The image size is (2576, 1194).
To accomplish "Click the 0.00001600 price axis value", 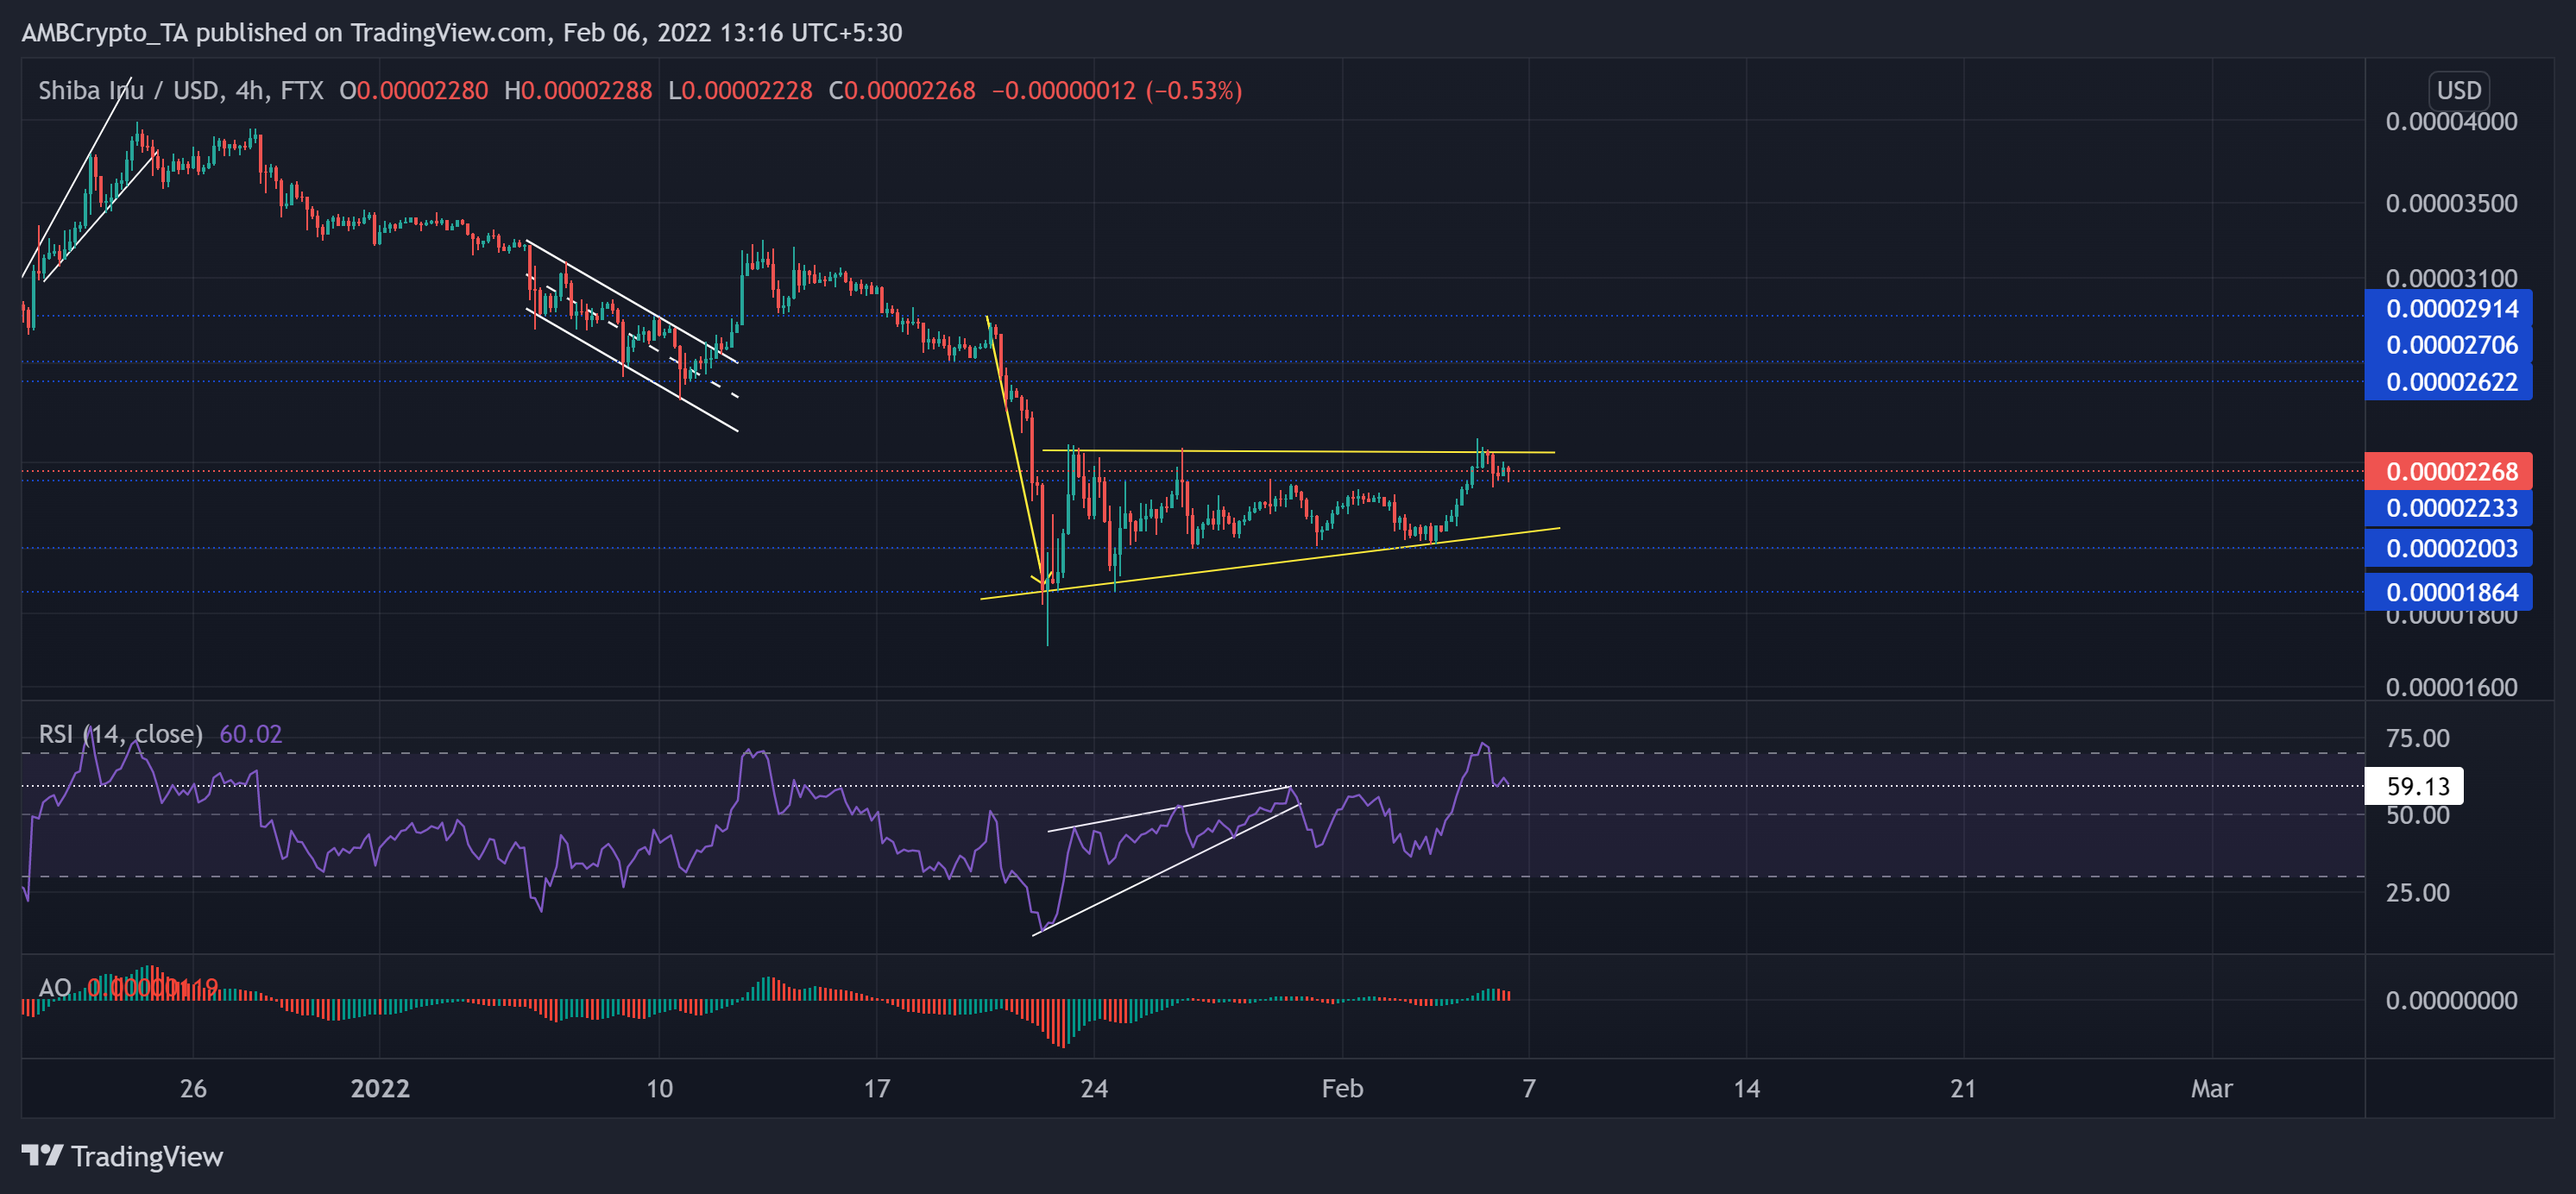I will tap(2451, 687).
